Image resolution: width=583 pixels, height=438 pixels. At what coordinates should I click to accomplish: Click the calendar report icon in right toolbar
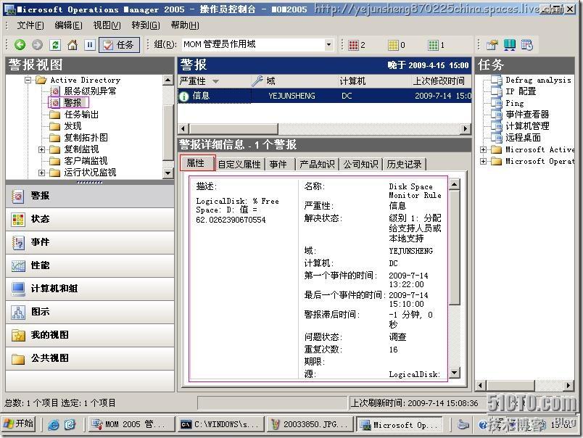[x=527, y=45]
